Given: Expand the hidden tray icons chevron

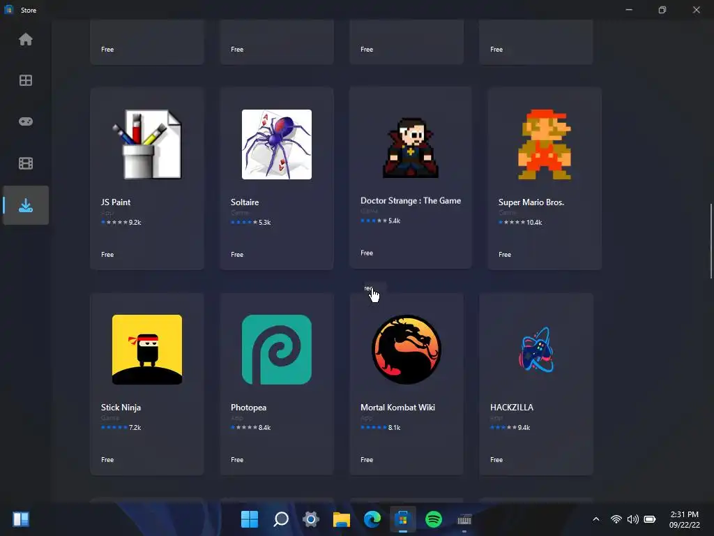Looking at the screenshot, I should (596, 519).
